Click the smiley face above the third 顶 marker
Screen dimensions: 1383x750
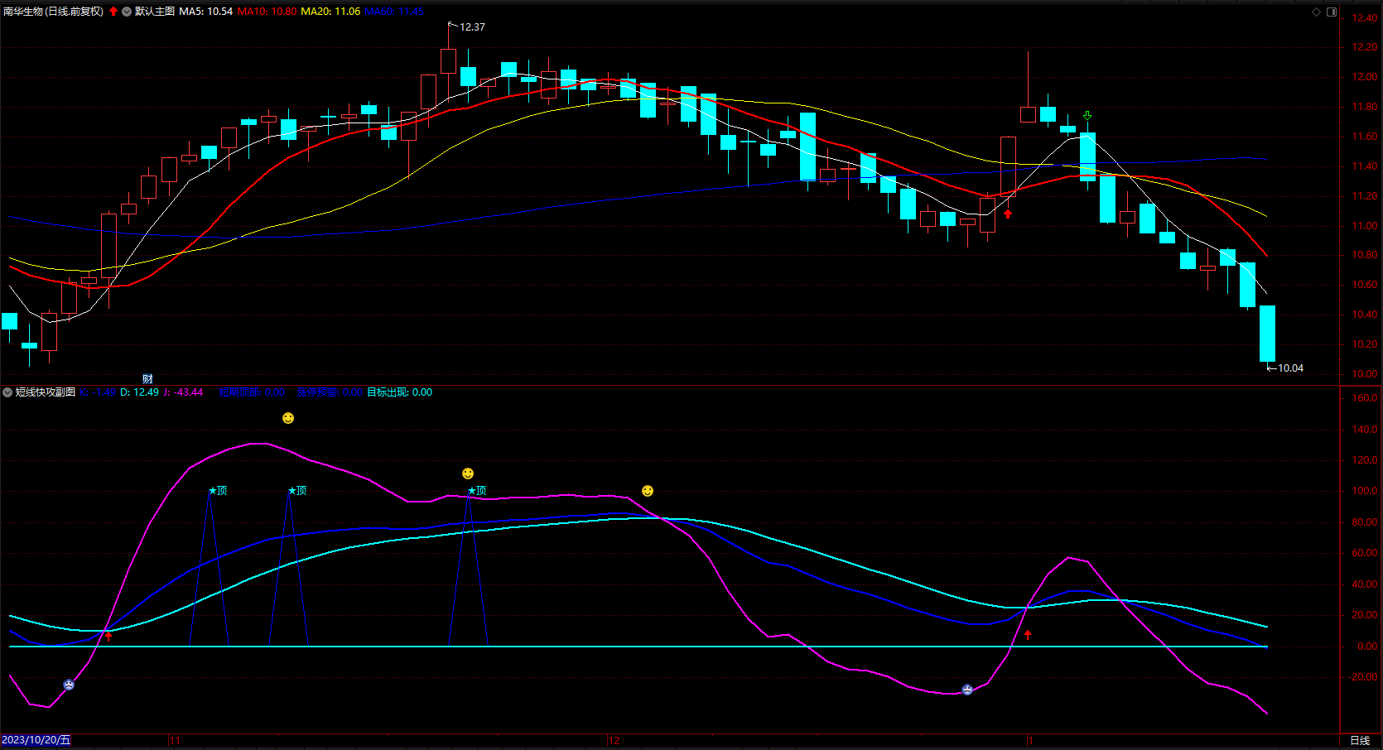[468, 474]
